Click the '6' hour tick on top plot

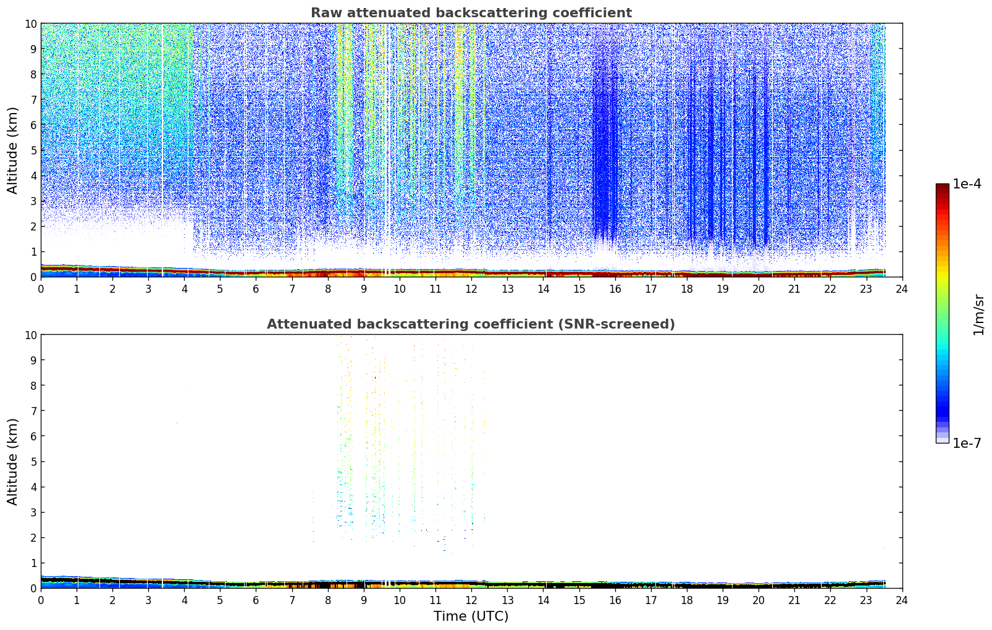coord(256,289)
